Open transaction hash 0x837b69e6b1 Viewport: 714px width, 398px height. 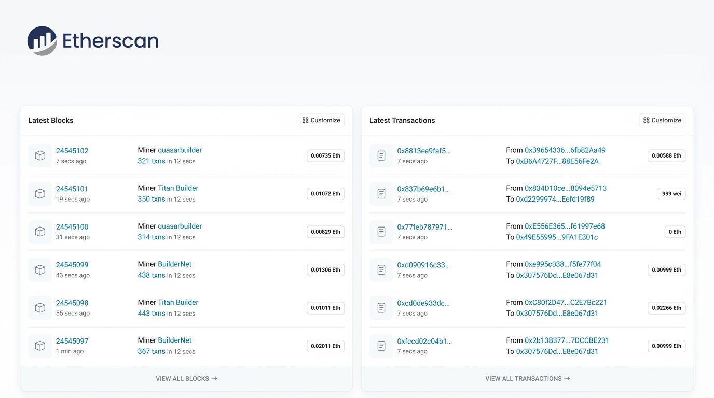pyautogui.click(x=423, y=189)
